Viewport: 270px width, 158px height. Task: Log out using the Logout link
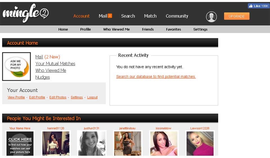92,97
